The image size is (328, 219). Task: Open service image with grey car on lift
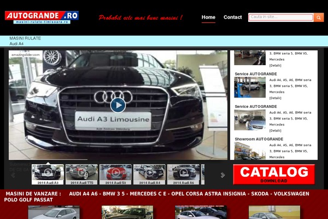click(x=250, y=87)
